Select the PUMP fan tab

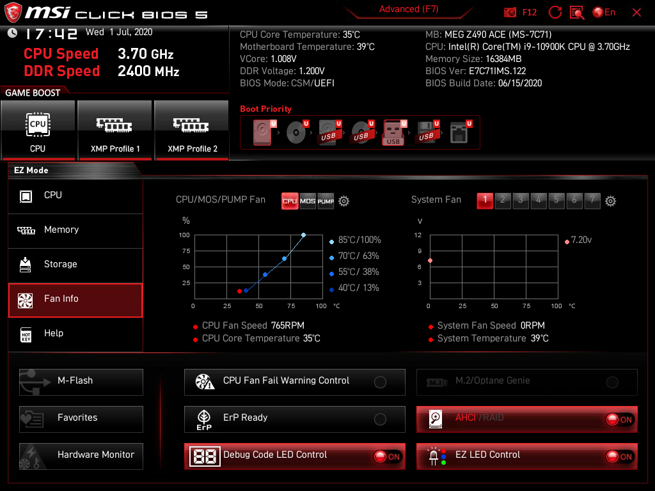(x=326, y=201)
